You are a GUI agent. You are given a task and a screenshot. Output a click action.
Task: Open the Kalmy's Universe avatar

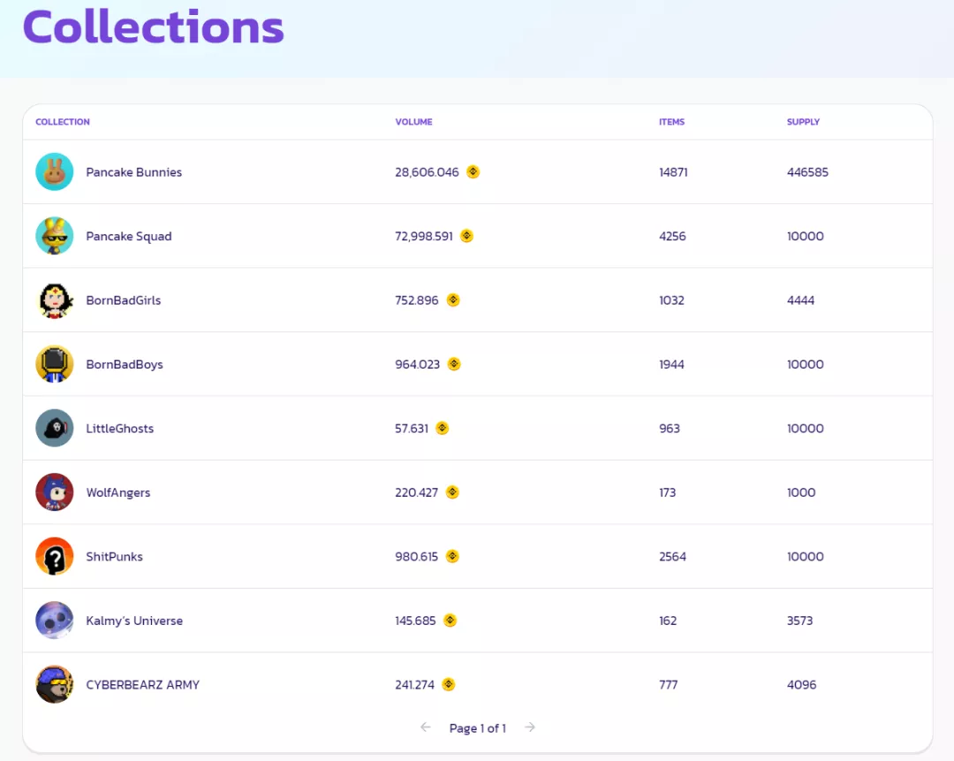pyautogui.click(x=54, y=620)
